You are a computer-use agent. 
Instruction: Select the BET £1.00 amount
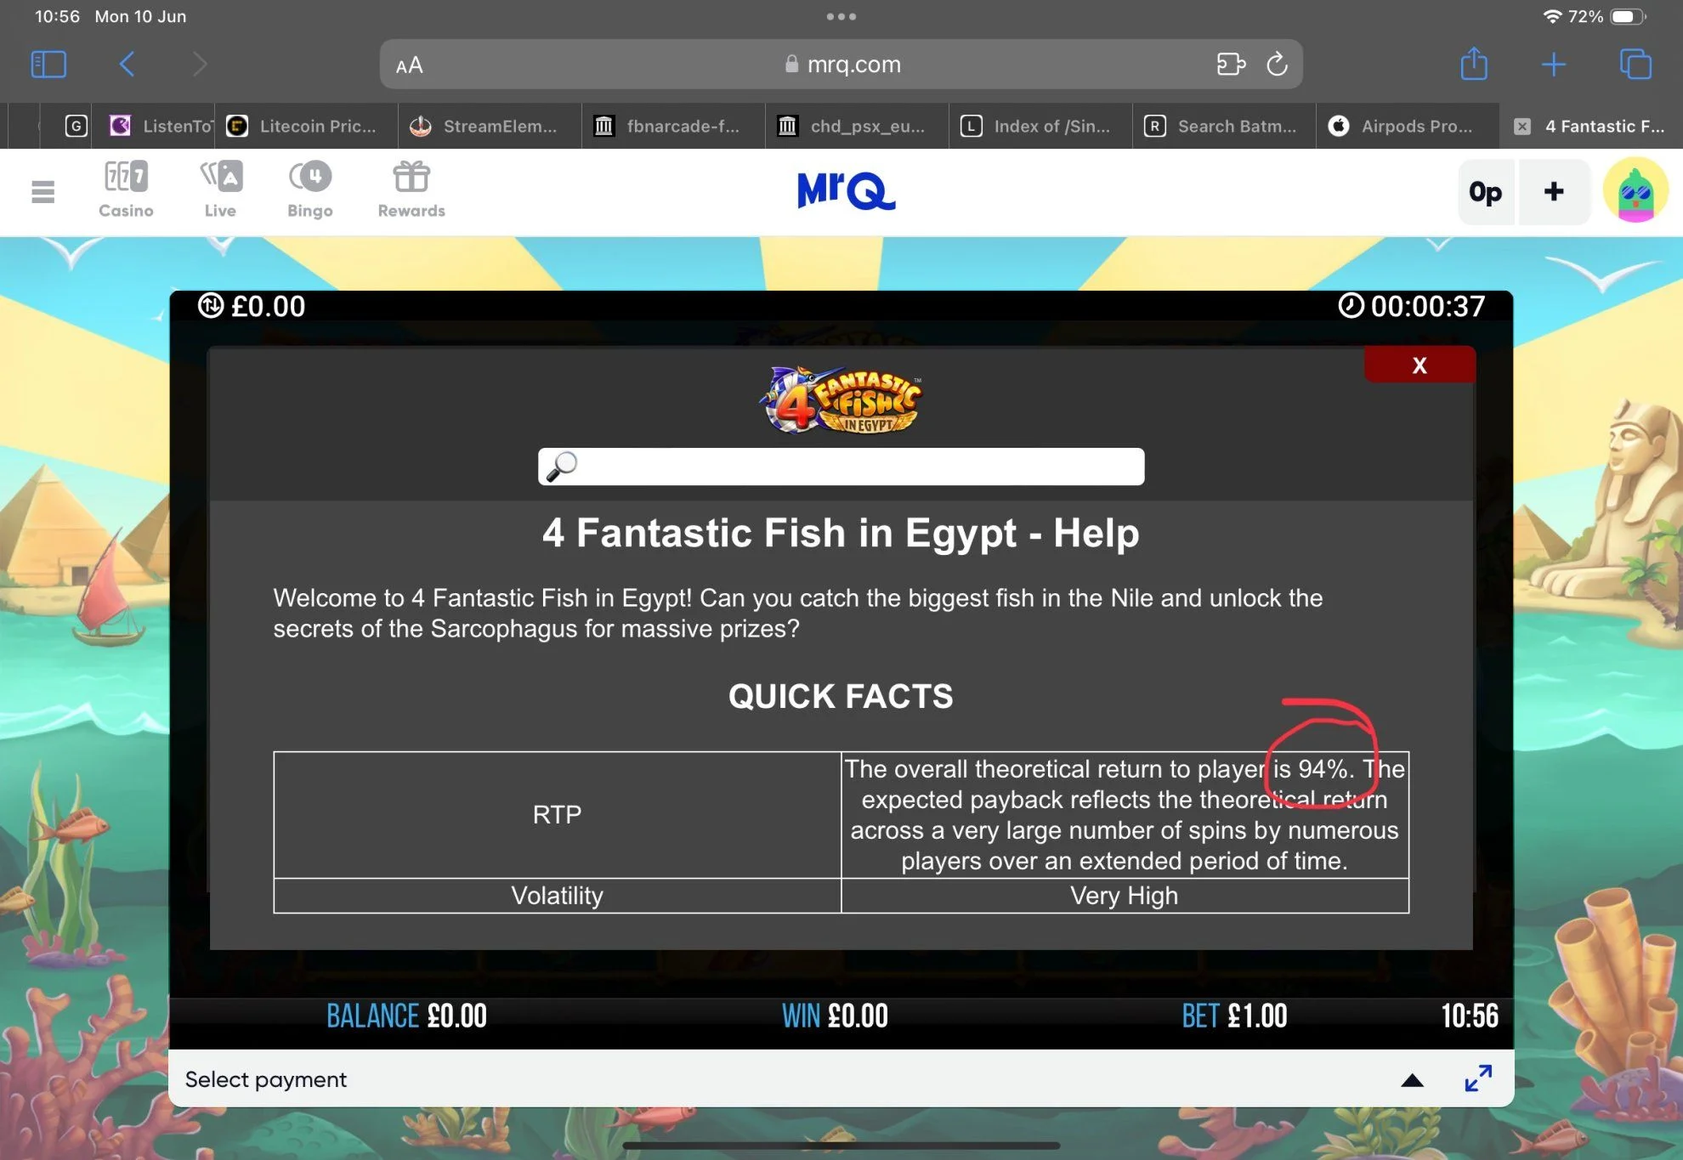[x=1234, y=1016]
